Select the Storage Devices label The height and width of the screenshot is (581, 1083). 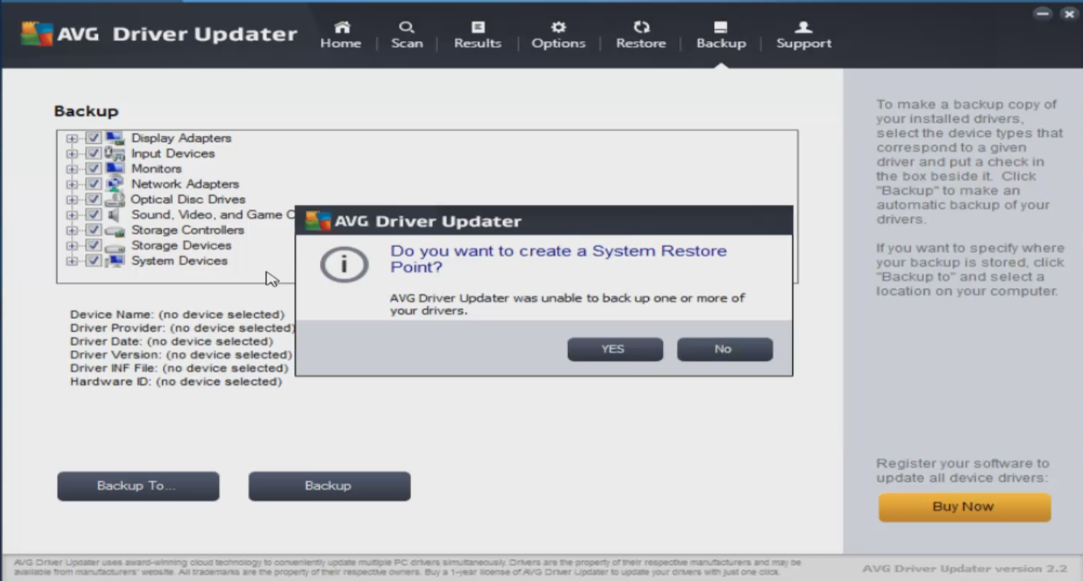(181, 245)
